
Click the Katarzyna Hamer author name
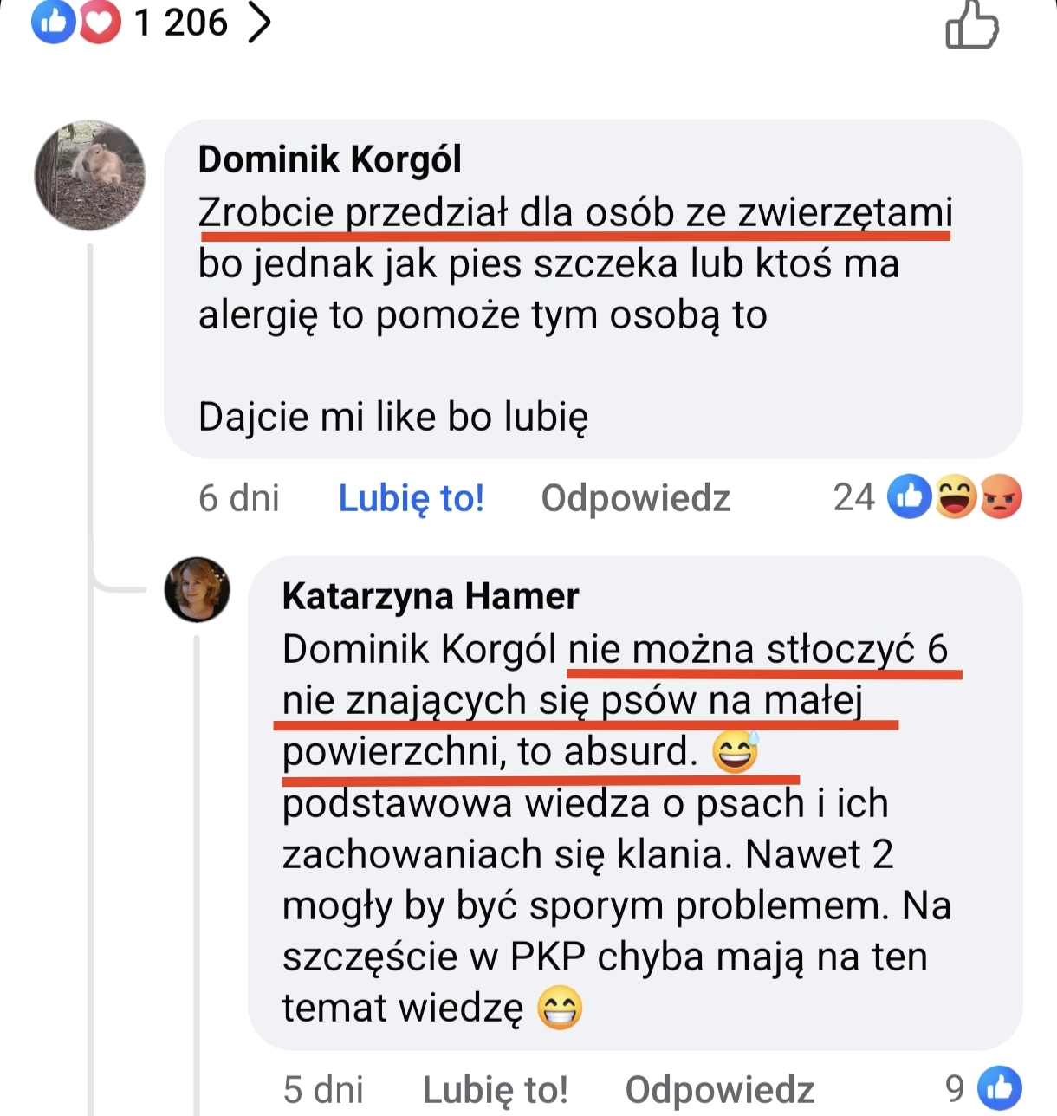430,596
